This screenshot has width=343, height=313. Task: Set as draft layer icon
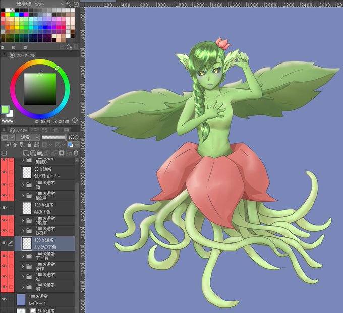(x=22, y=145)
